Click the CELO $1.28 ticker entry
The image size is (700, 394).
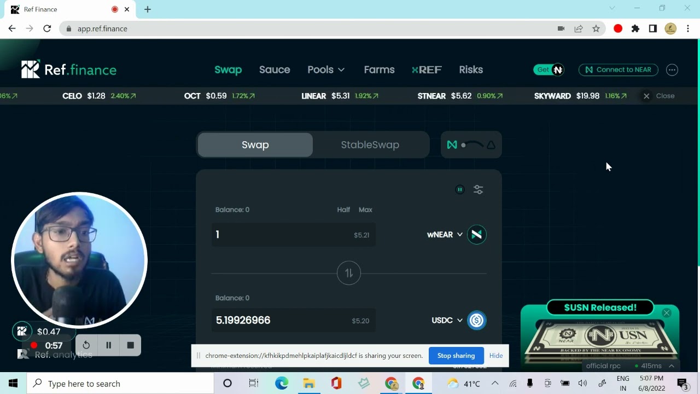coord(99,96)
